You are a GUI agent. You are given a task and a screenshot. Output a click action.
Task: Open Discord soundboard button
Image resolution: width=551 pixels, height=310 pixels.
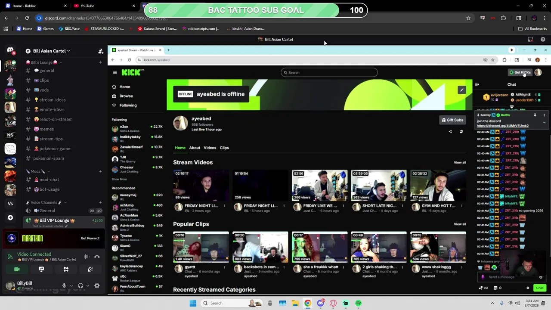90,269
